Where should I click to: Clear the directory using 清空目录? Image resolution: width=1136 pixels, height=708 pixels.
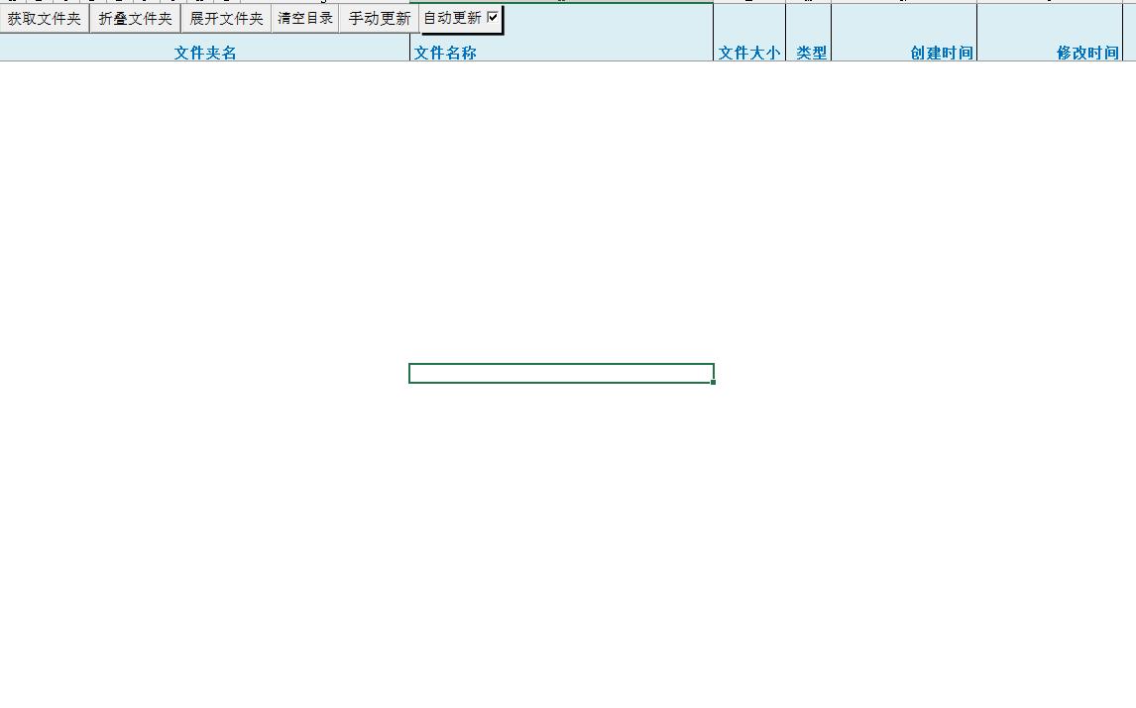pos(305,19)
